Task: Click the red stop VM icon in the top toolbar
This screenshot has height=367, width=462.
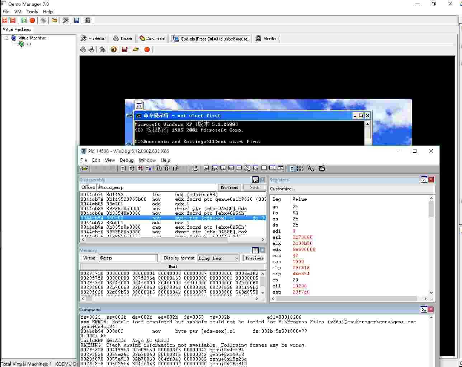Action: click(x=32, y=20)
